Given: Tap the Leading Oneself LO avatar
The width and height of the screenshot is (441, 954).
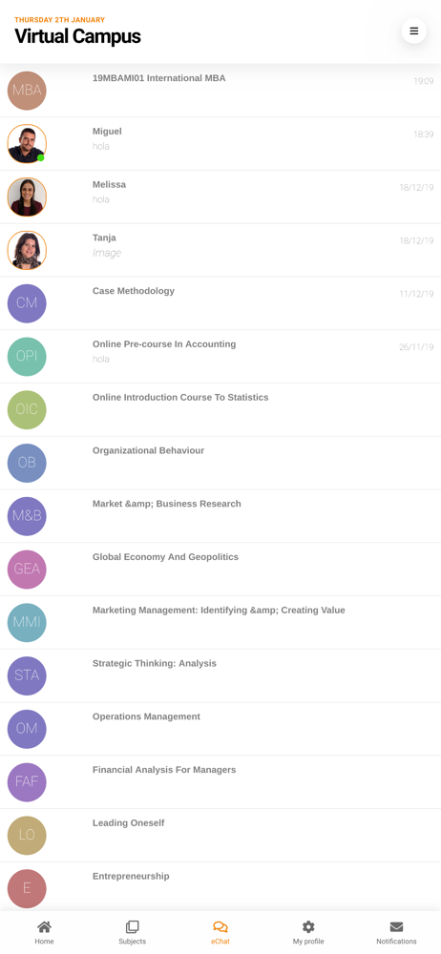Looking at the screenshot, I should tap(27, 836).
